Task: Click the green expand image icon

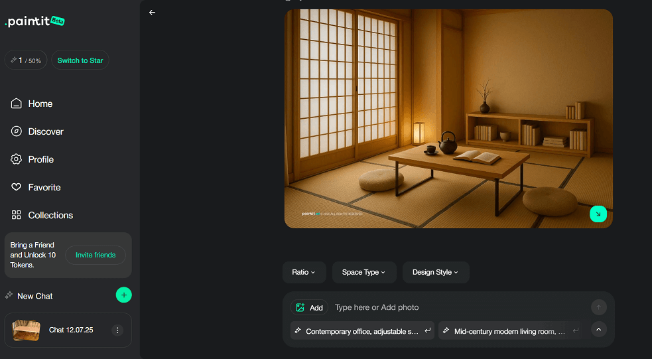Action: tap(598, 214)
